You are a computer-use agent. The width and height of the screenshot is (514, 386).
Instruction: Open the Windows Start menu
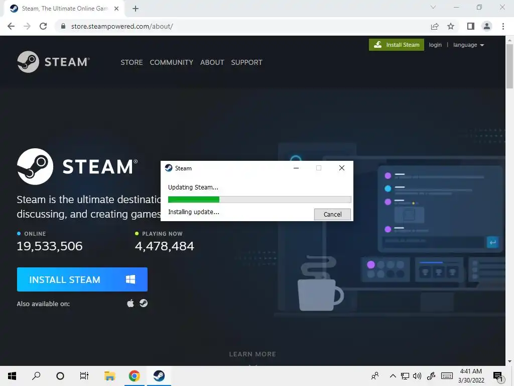click(12, 376)
